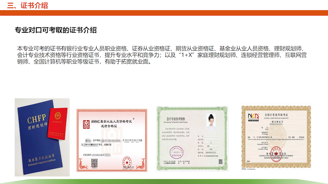Click the CHFP 理财规划师 gold lettering

(x=36, y=124)
